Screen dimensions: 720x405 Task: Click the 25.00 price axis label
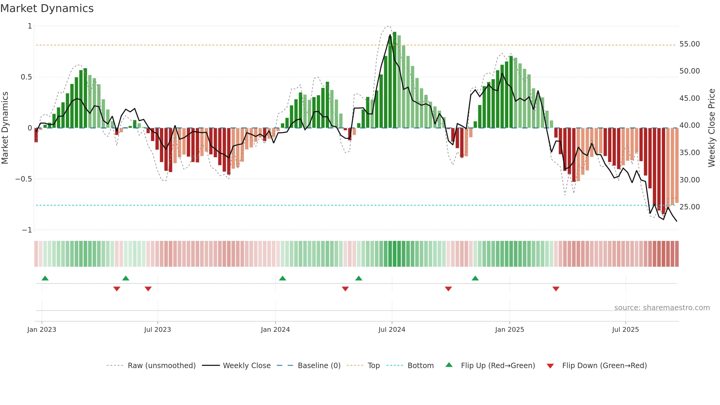click(690, 207)
